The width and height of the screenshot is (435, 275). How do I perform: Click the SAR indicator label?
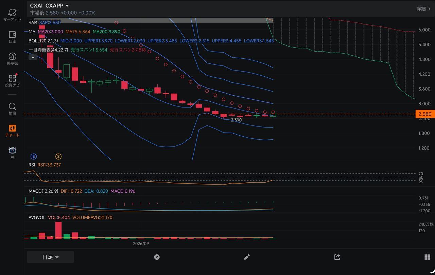point(33,23)
